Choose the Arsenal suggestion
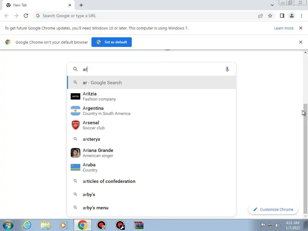Image resolution: width=308 pixels, height=231 pixels. pos(152,125)
